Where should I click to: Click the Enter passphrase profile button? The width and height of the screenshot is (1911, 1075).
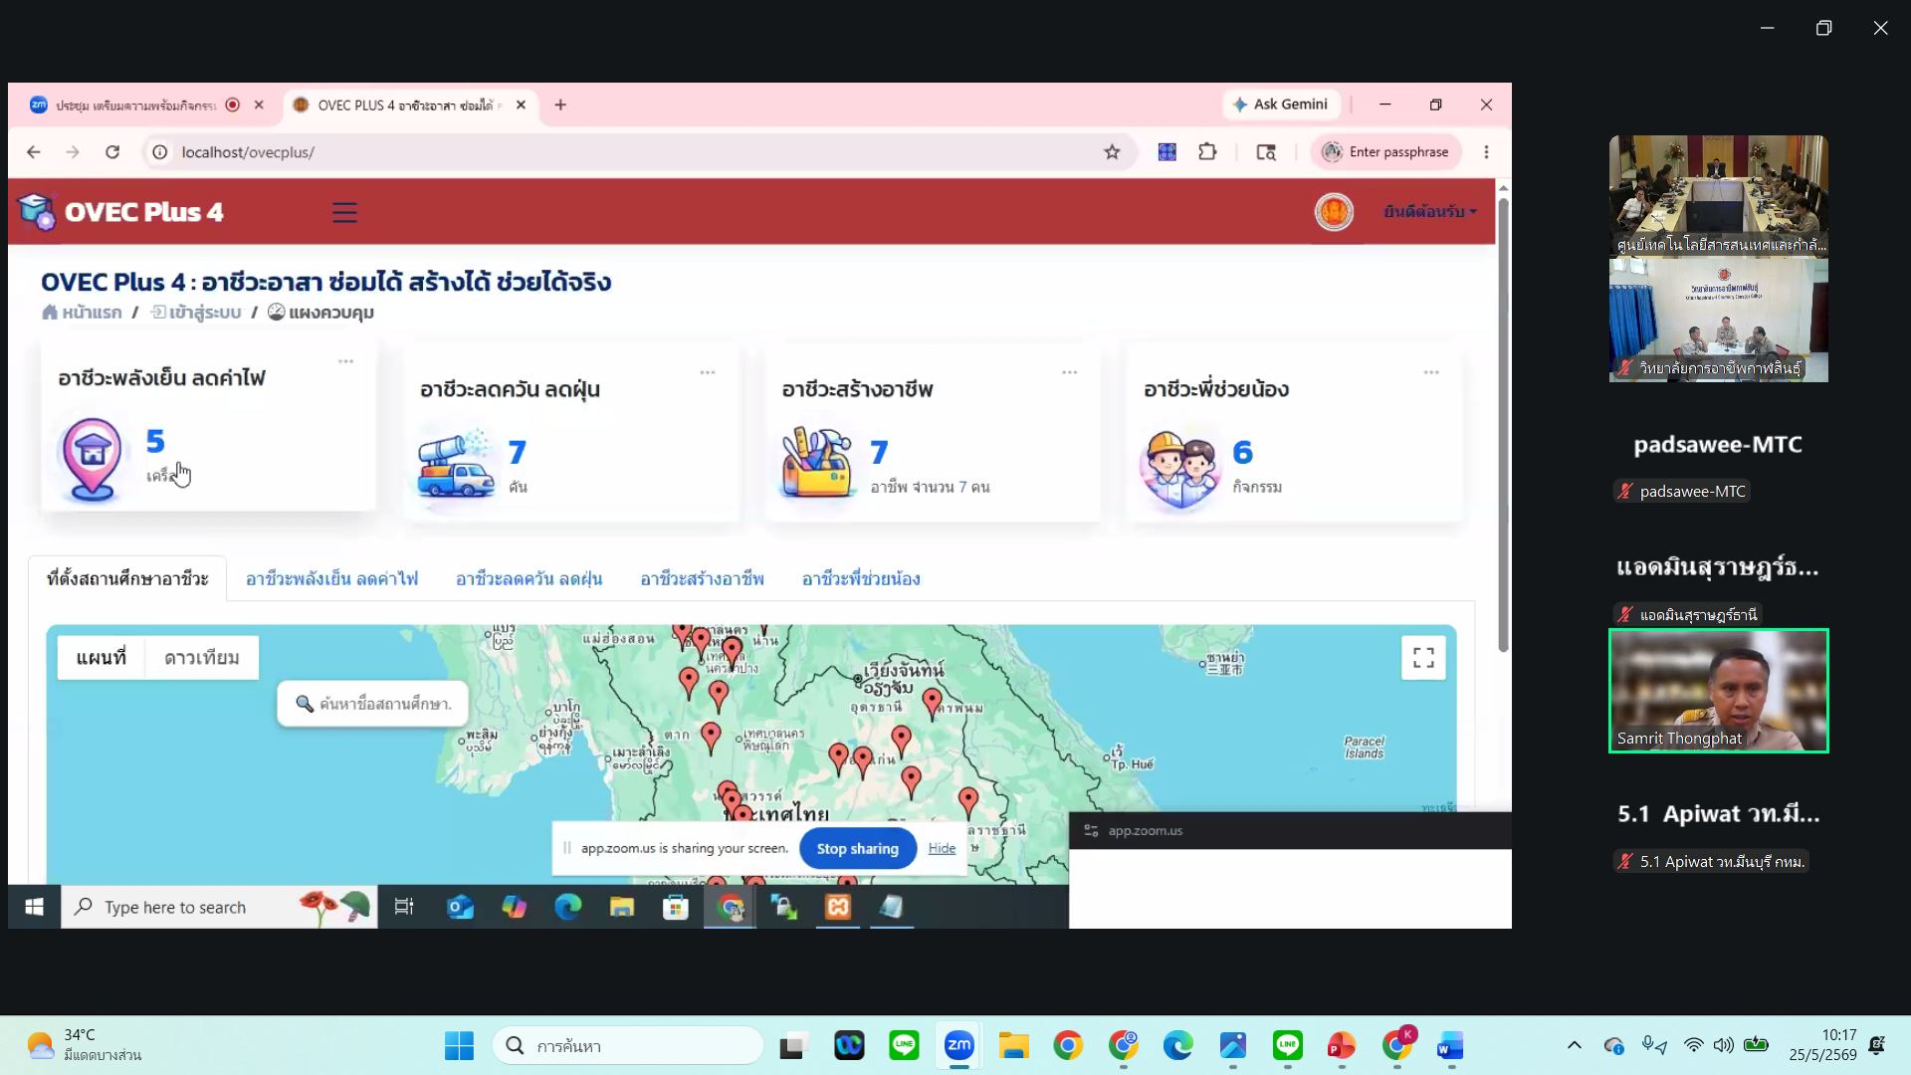pyautogui.click(x=1385, y=152)
